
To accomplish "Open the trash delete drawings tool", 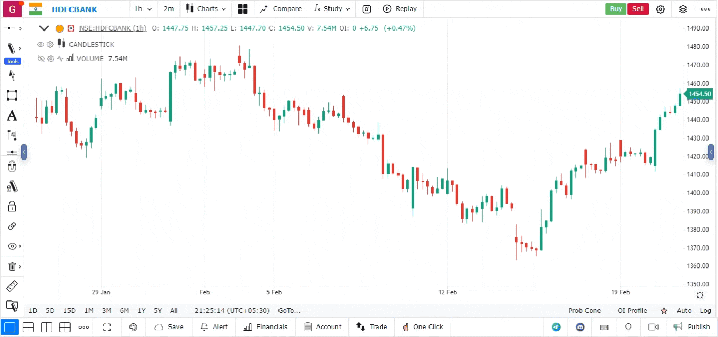I will pyautogui.click(x=12, y=266).
